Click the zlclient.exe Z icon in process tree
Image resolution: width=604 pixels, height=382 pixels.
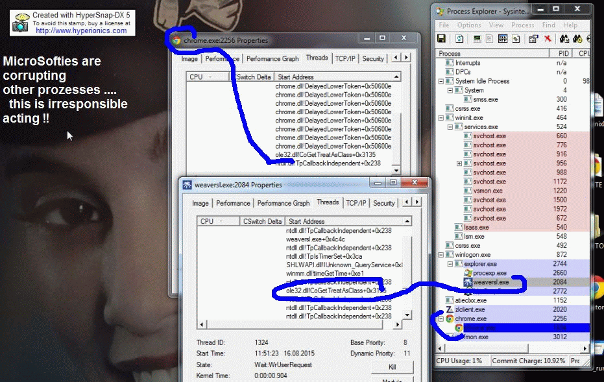tap(449, 309)
